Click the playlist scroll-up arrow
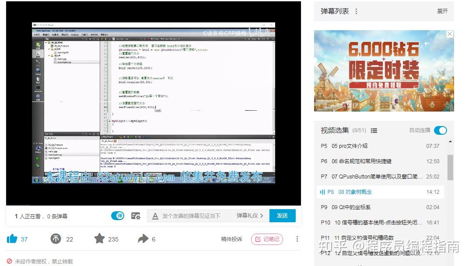The image size is (472, 266). (x=451, y=141)
